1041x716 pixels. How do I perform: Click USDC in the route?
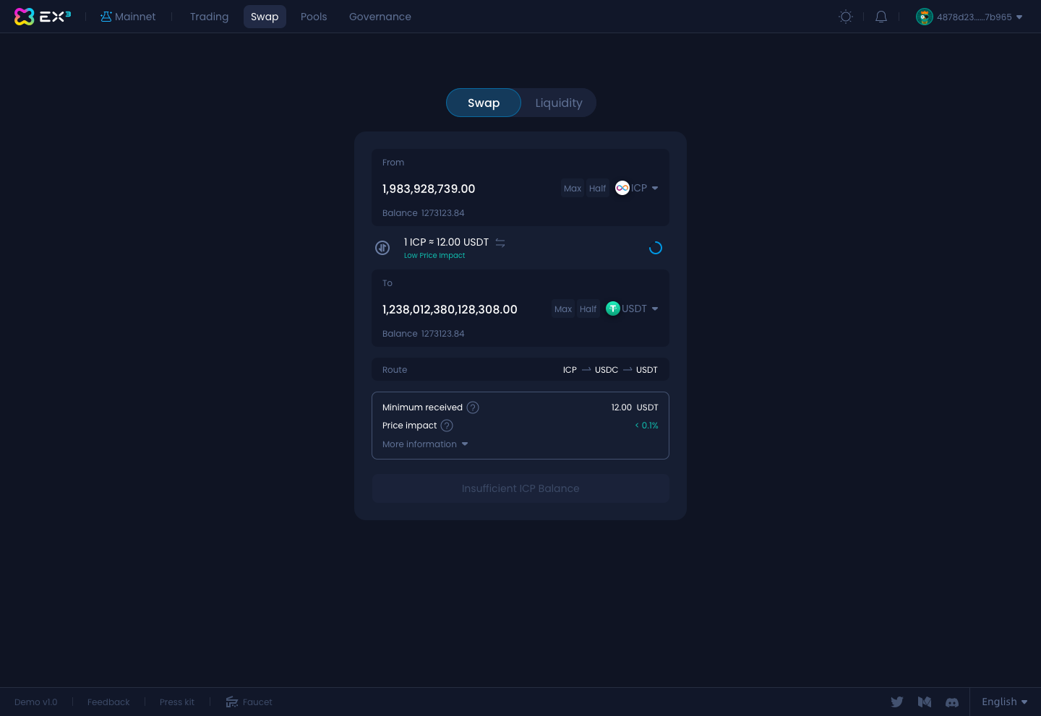pos(607,370)
